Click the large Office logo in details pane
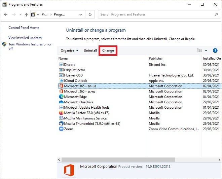Image resolution: width=222 pixels, height=179 pixels. 69,170
